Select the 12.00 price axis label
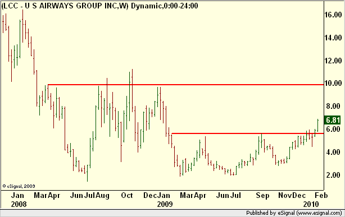Screen dimensions: 345x217 (x=333, y=61)
